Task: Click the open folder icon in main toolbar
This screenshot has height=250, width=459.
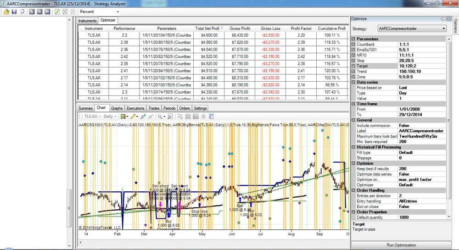Action: click(6, 11)
